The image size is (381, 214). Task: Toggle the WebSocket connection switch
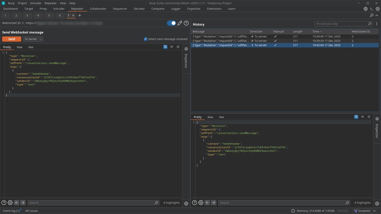coord(171,23)
